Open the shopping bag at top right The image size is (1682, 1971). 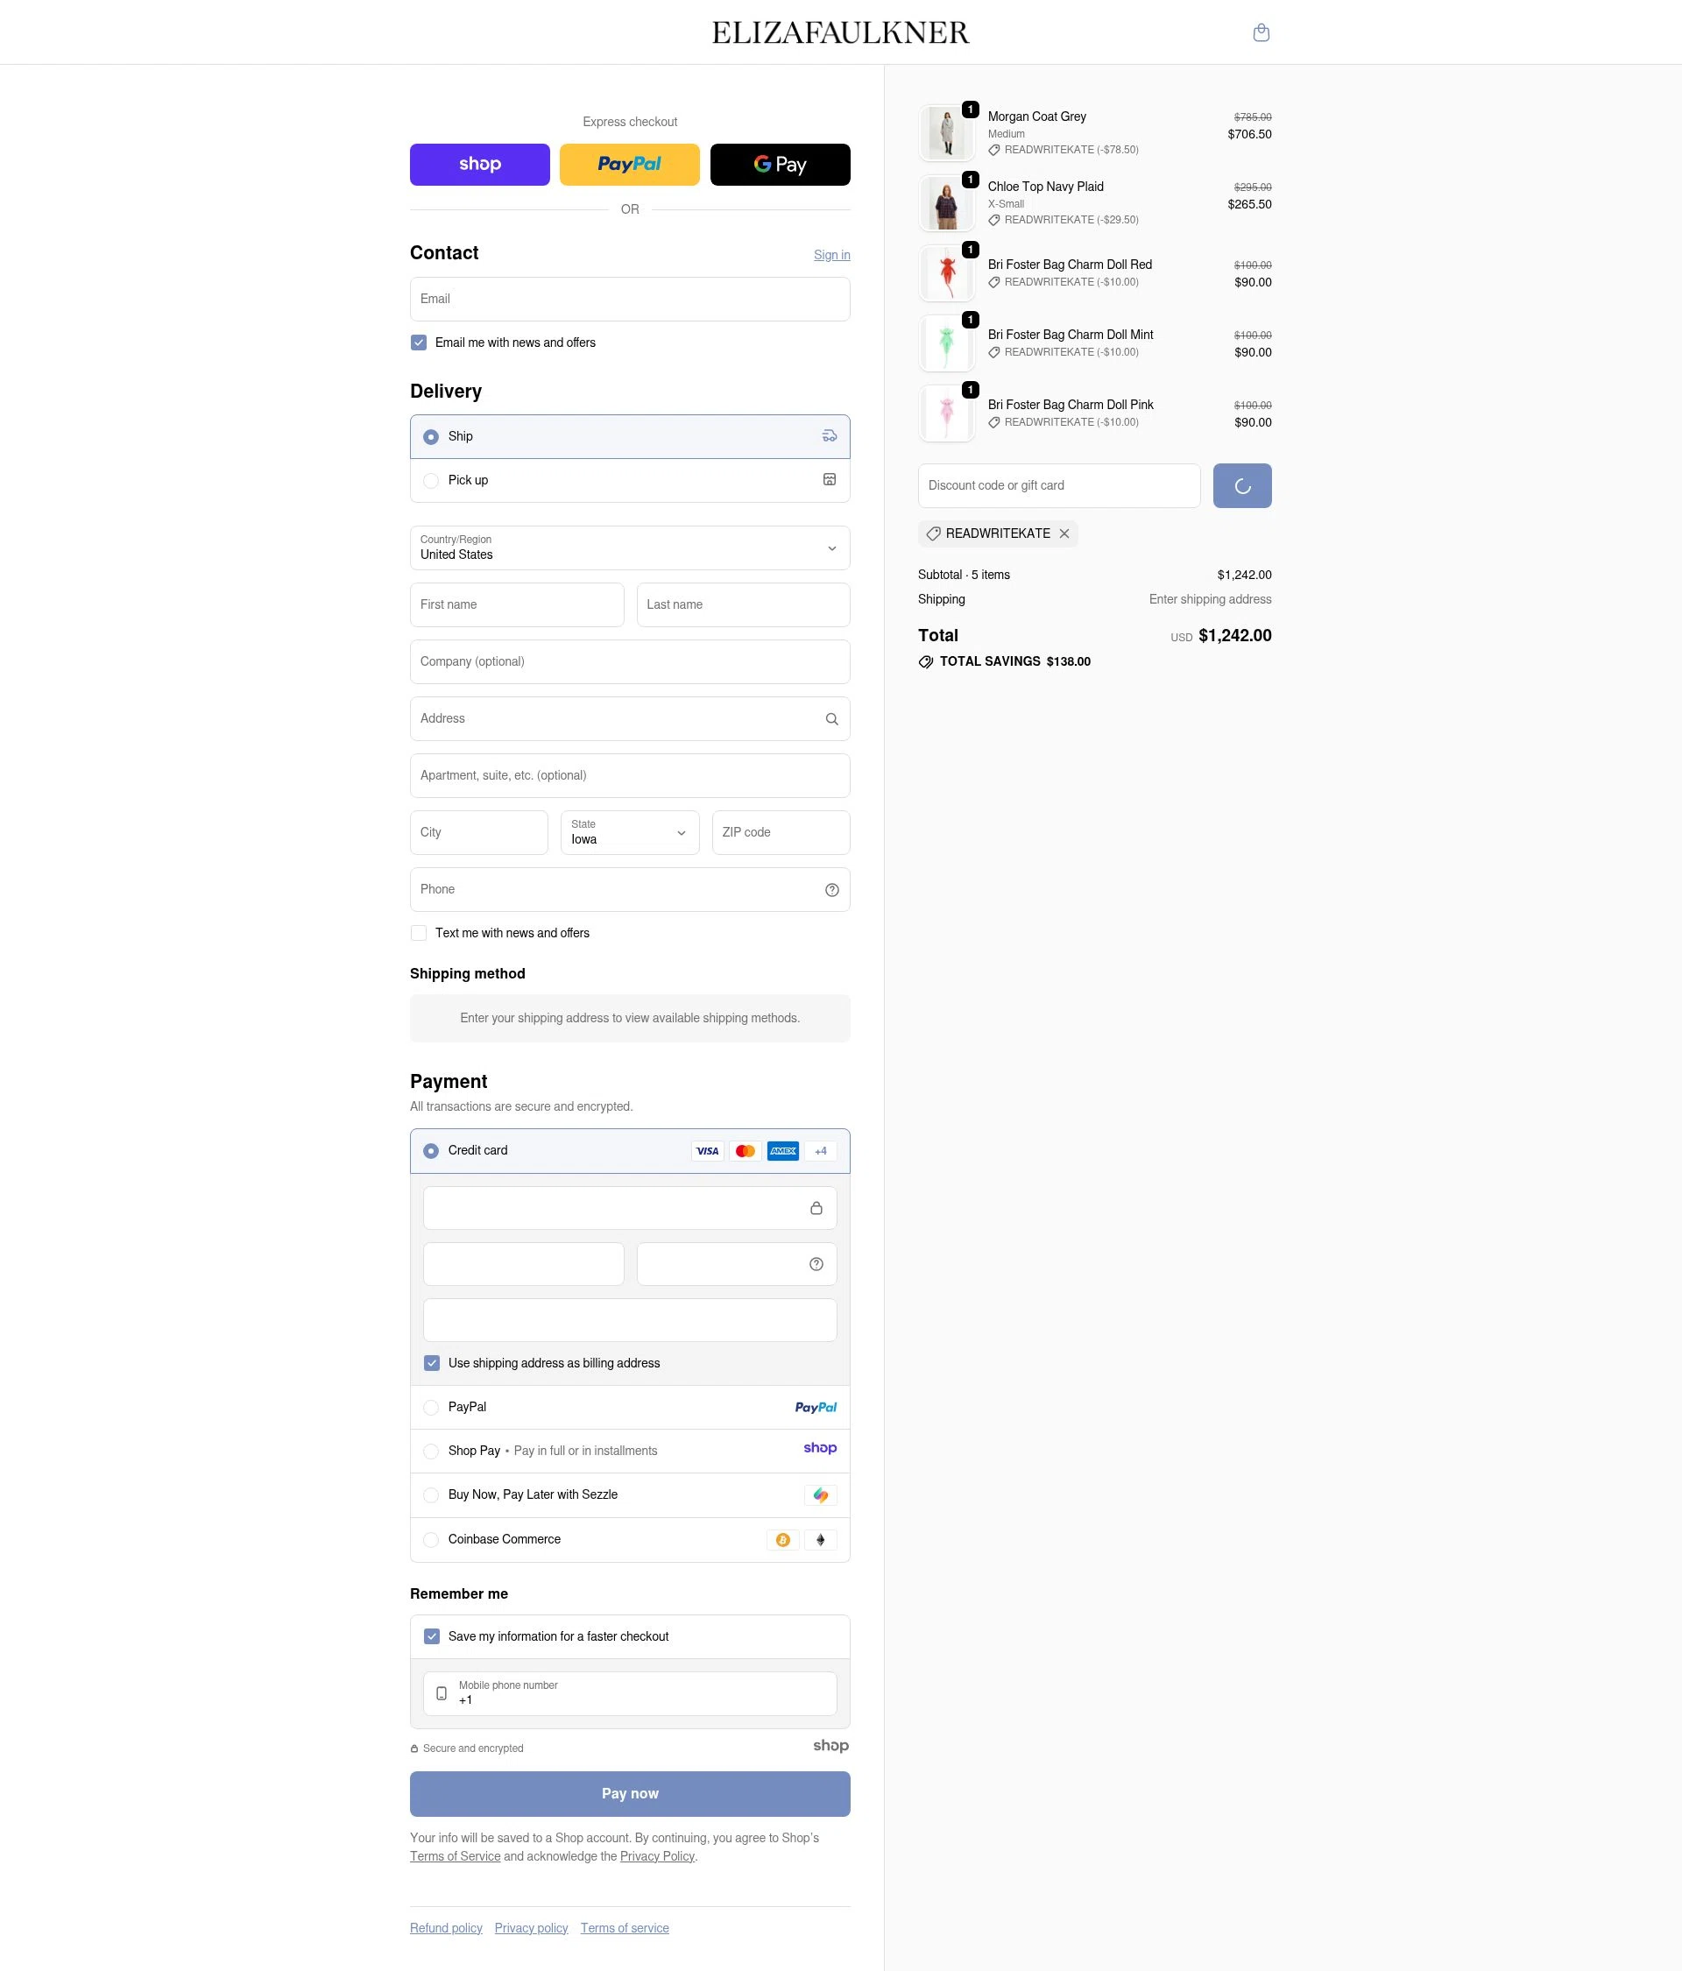[1261, 32]
